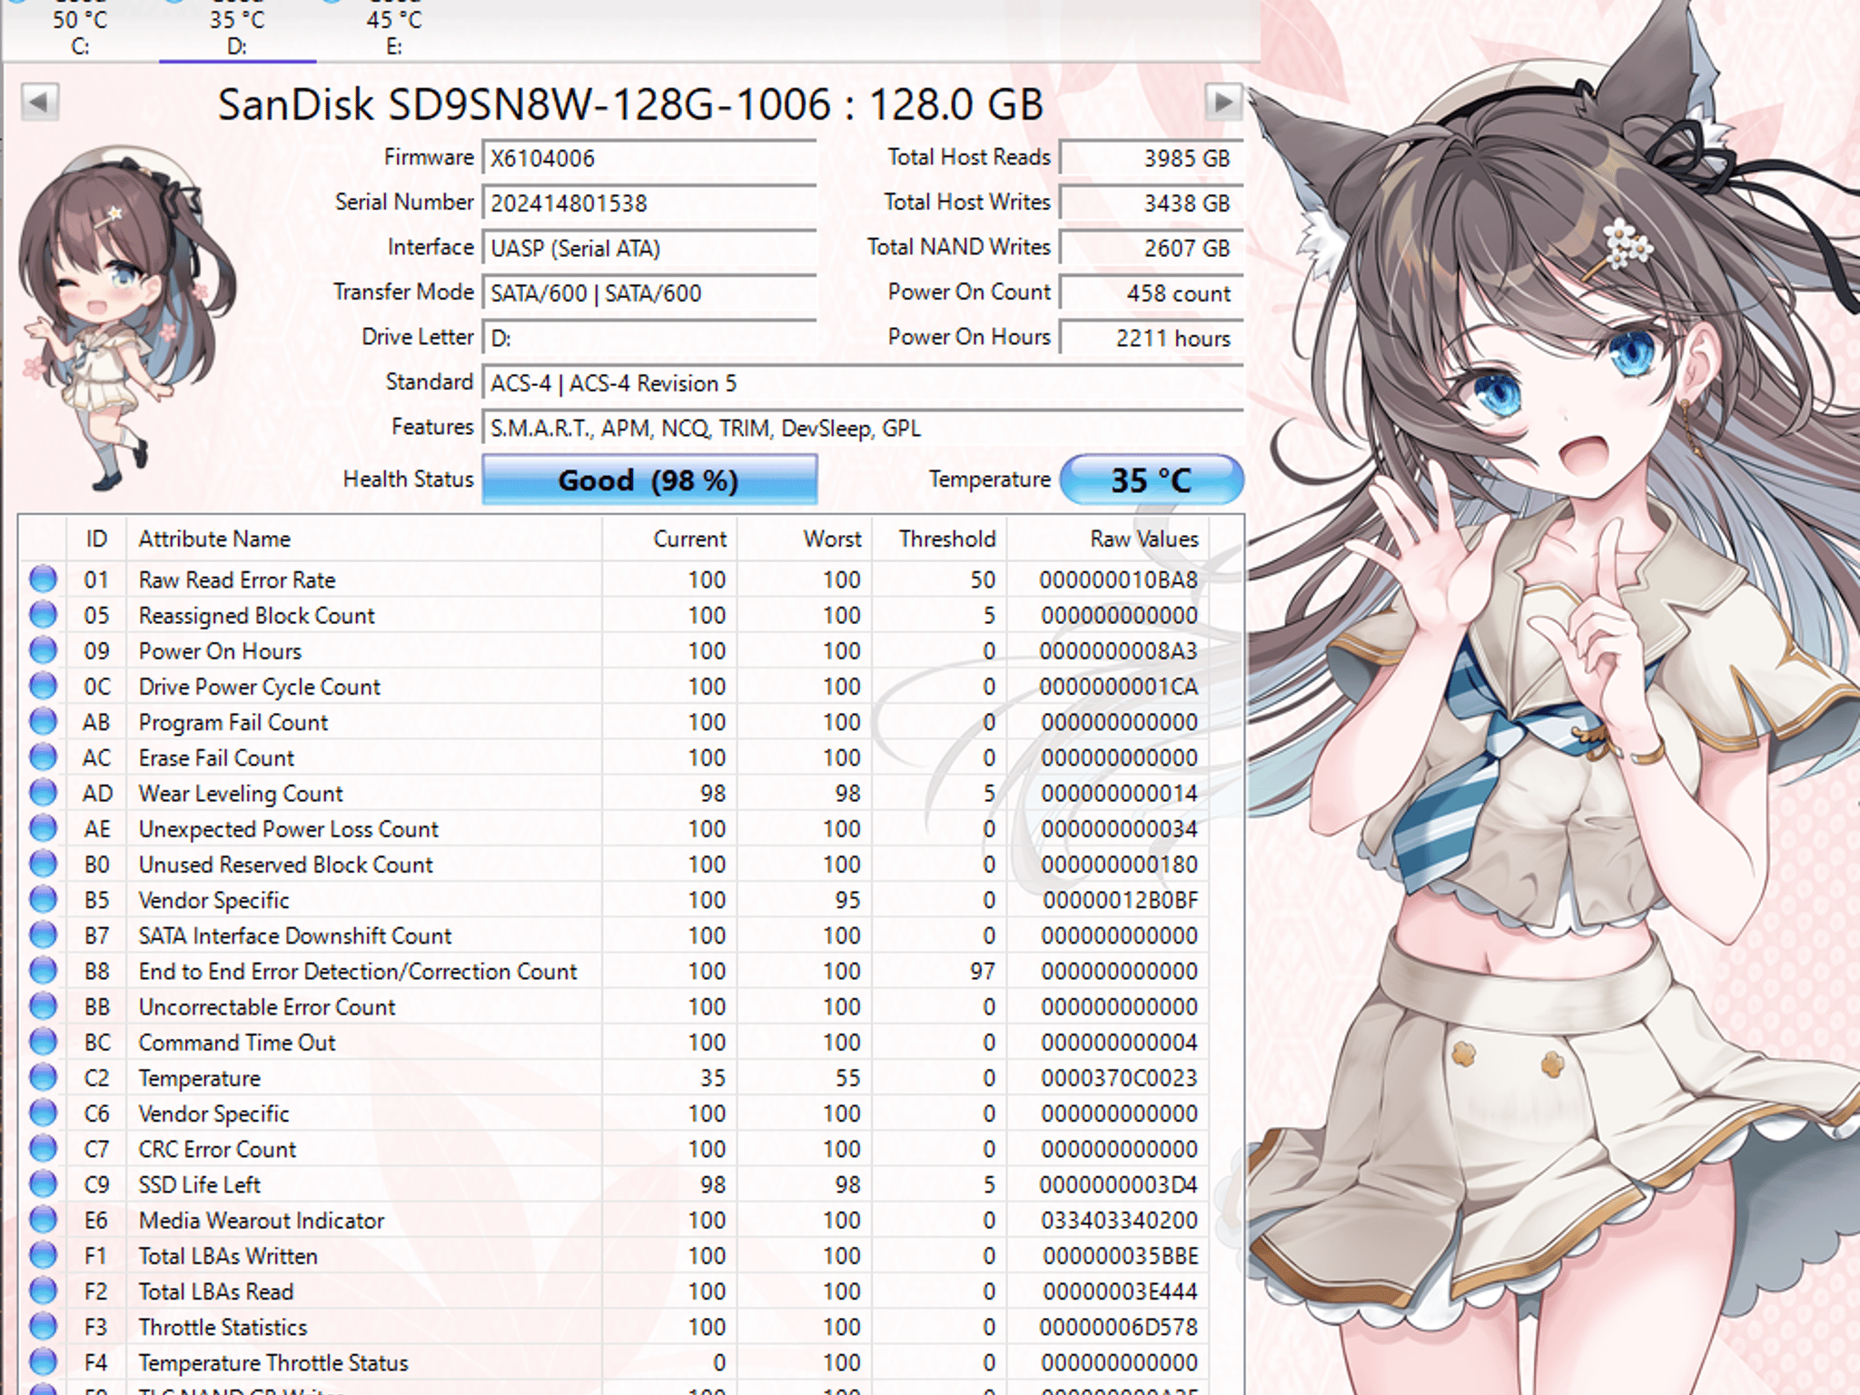This screenshot has width=1860, height=1395.
Task: Click status orb for Unexpected Power Loss Count
Action: pos(43,828)
